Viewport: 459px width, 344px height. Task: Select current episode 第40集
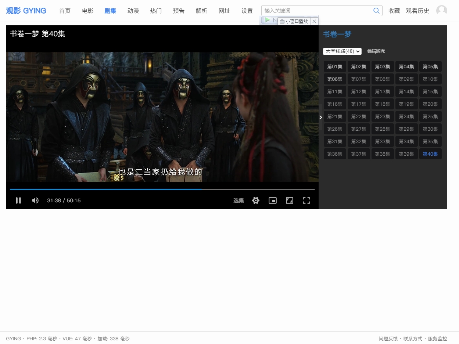point(430,154)
